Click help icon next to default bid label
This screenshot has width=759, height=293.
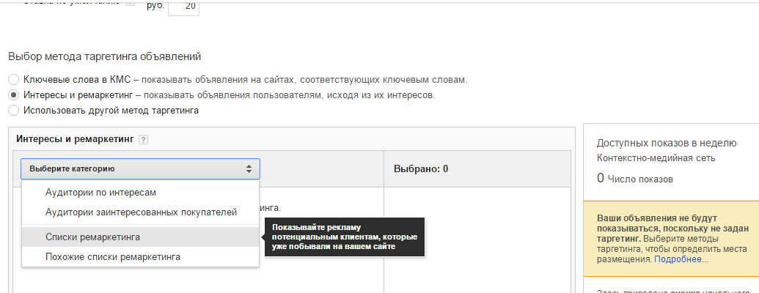131,3
